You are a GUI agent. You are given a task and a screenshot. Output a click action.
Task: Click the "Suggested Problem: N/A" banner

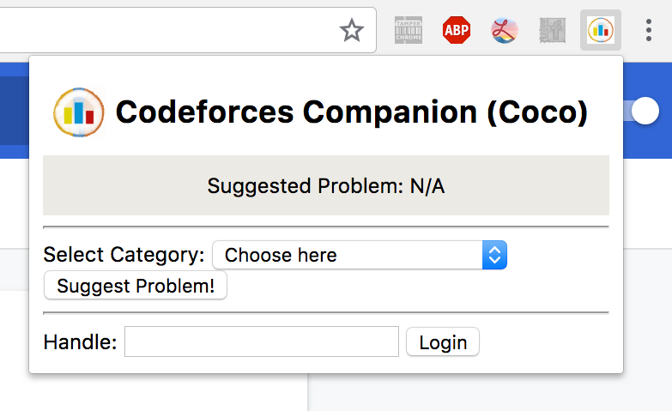coord(326,185)
